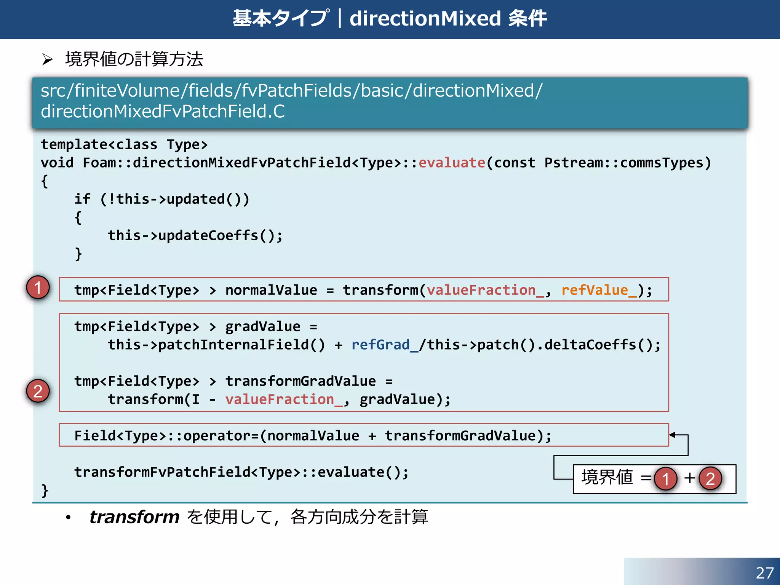Click valueFraction_ in the transform(I - ...) line
Screen dimensions: 780x585
coord(284,400)
